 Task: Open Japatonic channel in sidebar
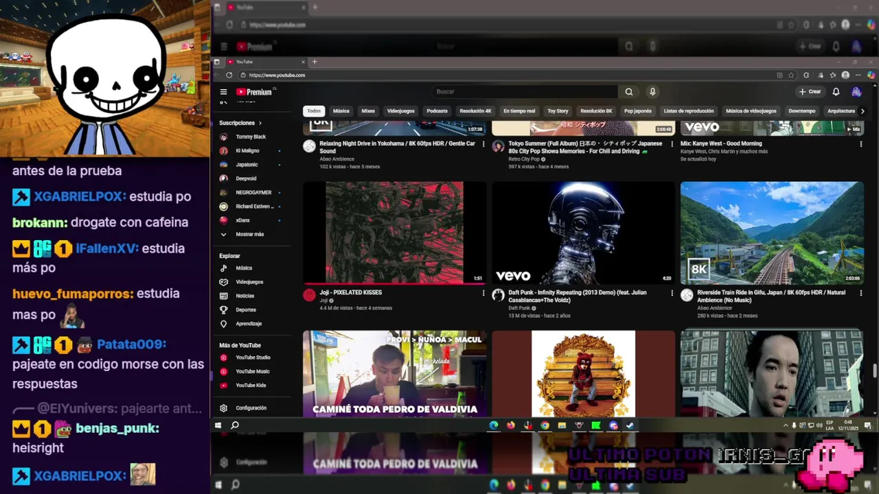tap(247, 165)
